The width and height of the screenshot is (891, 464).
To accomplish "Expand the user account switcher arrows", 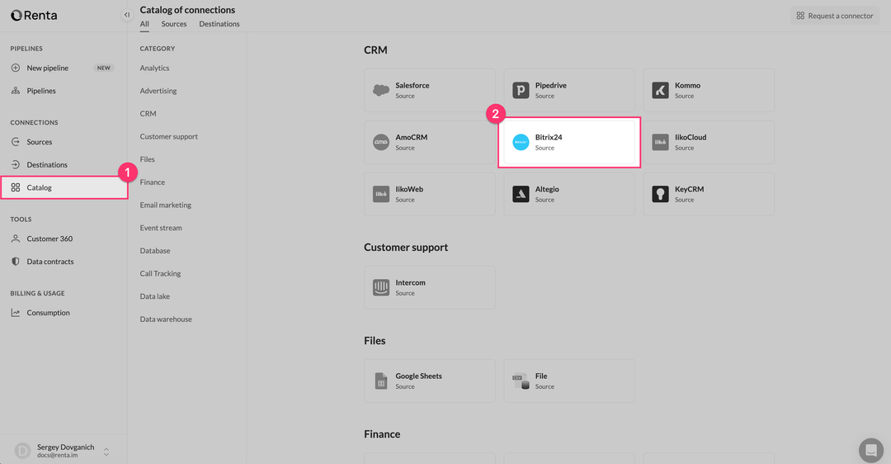I will tap(106, 451).
